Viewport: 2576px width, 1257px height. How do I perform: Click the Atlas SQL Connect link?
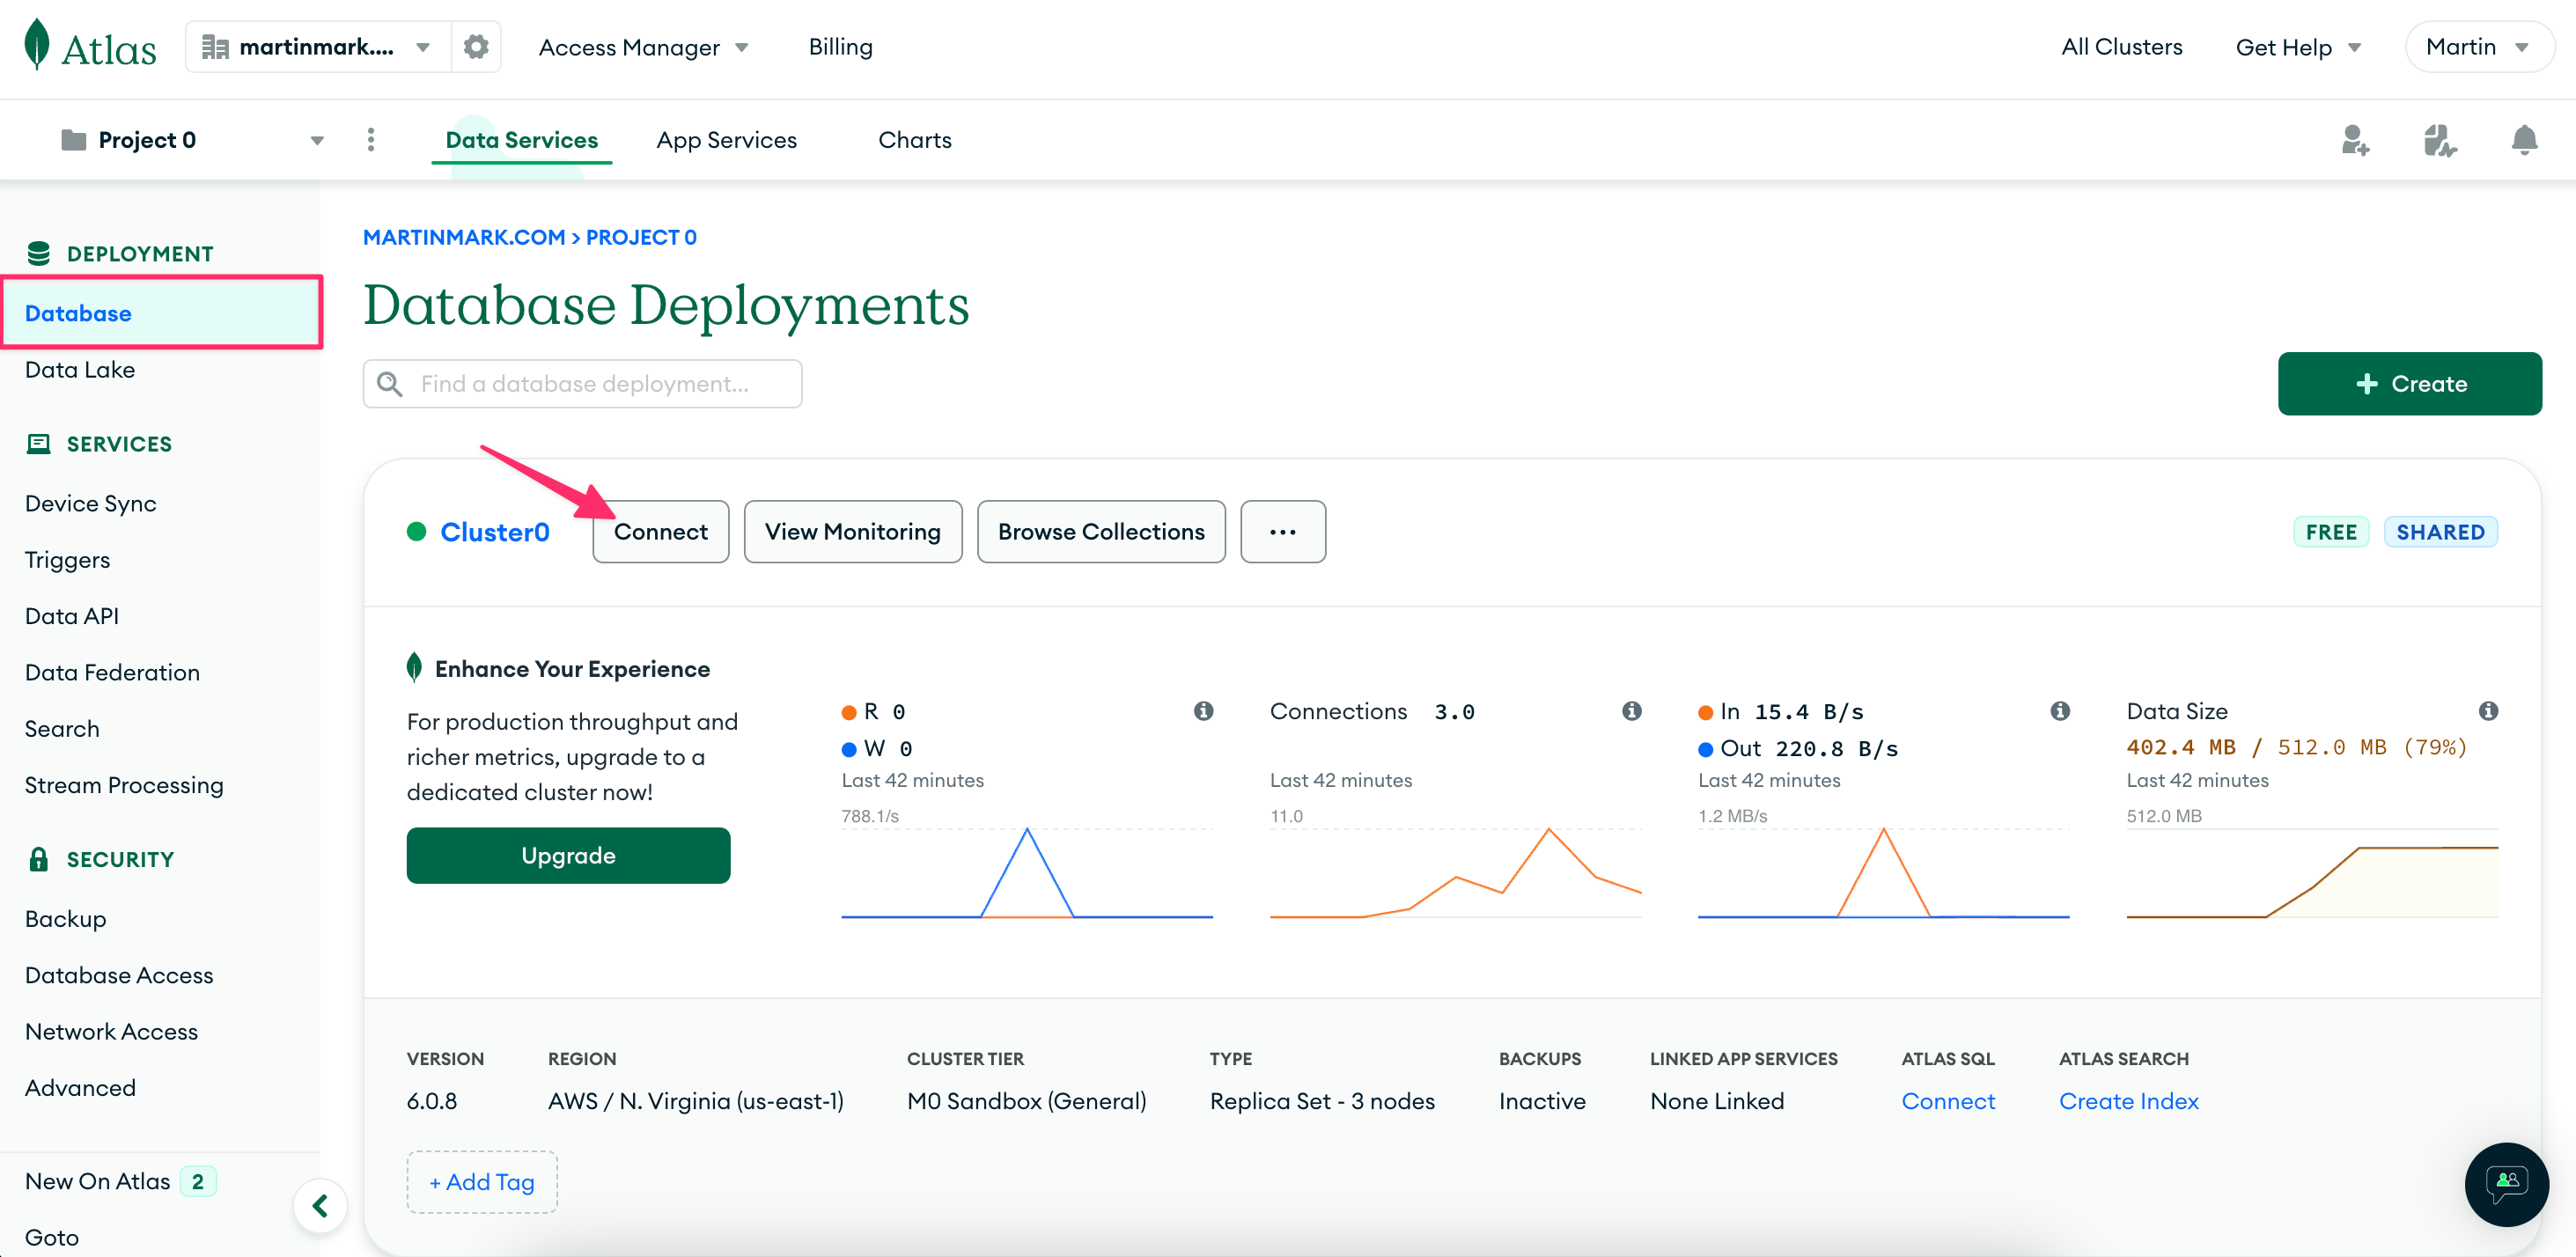click(1947, 1101)
